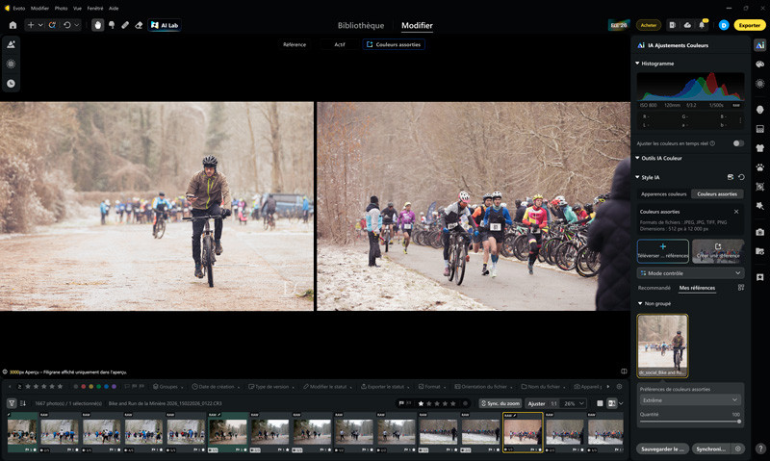
Task: Open the filter funnel icon
Action: pos(12,403)
